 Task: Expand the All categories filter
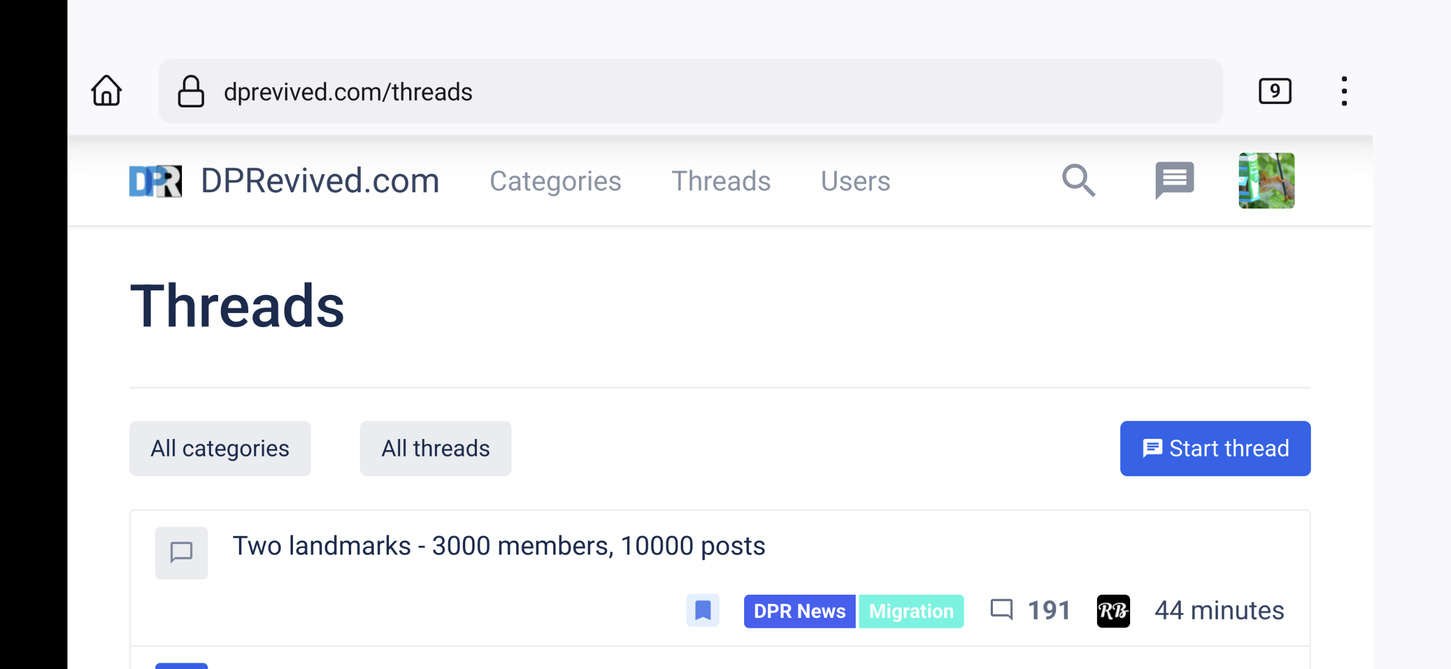[220, 448]
